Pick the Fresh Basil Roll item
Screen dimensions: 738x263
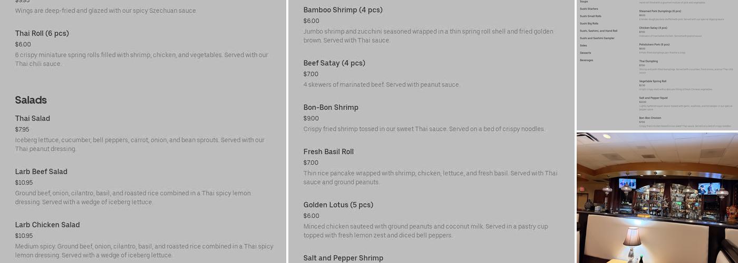pyautogui.click(x=328, y=151)
